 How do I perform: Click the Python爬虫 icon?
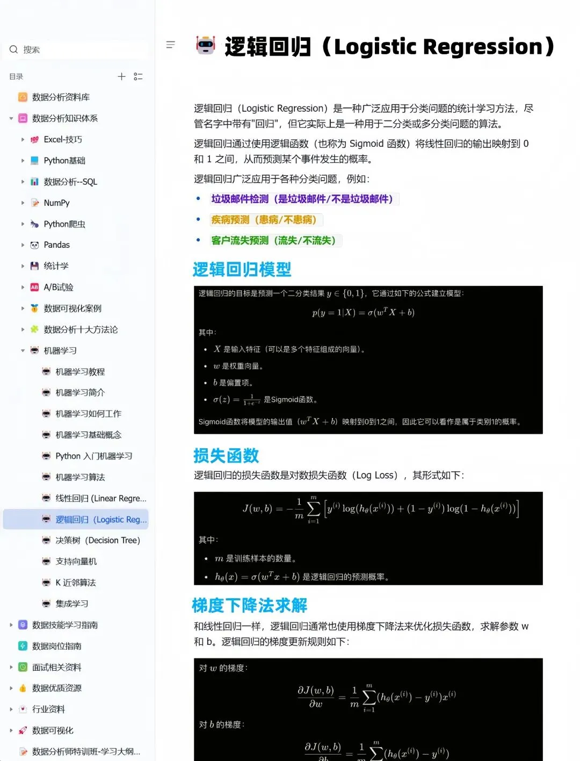pos(34,224)
